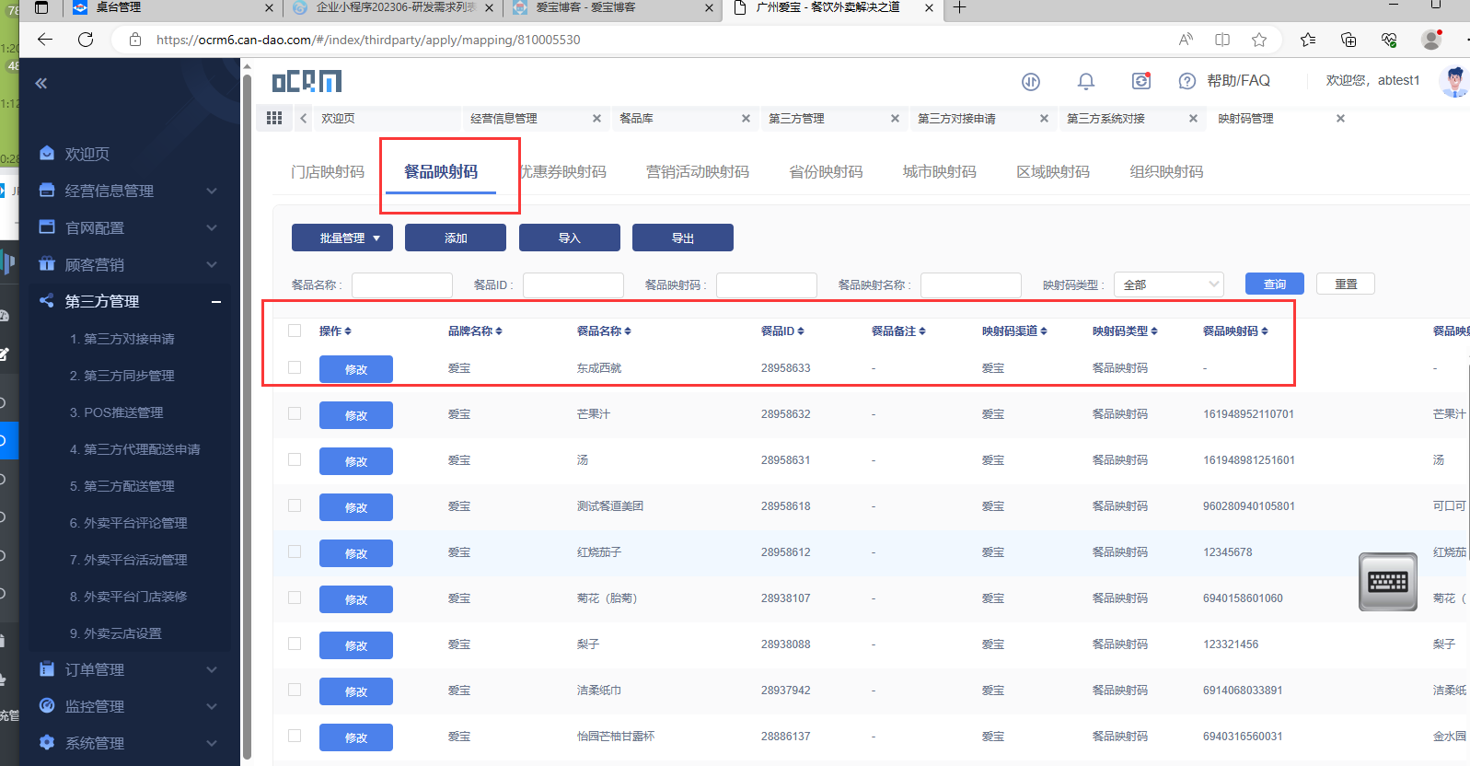
Task: Click the user avatar next to abtest1
Action: (x=1453, y=81)
